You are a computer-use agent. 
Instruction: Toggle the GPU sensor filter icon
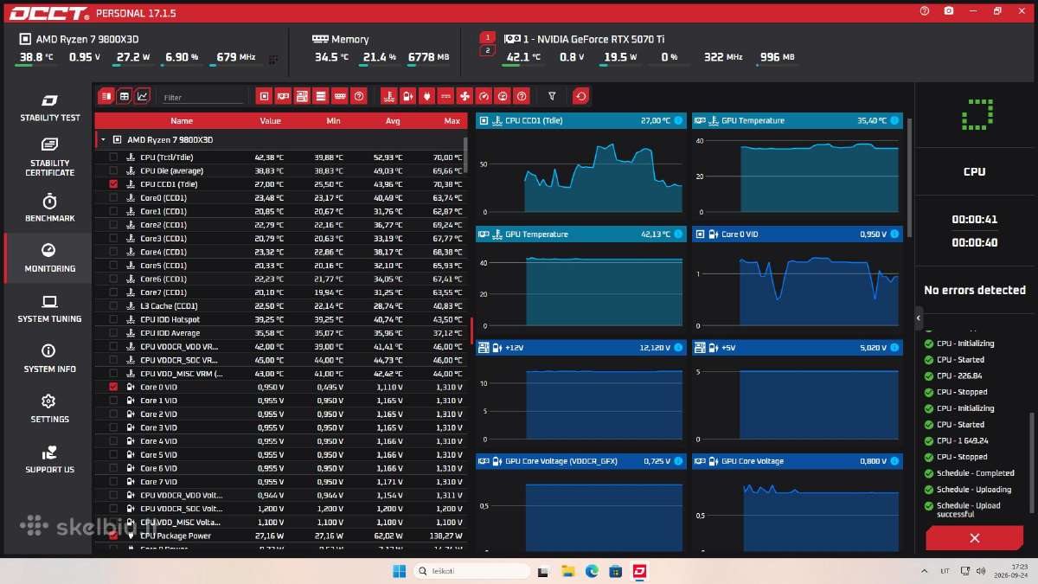[x=284, y=96]
